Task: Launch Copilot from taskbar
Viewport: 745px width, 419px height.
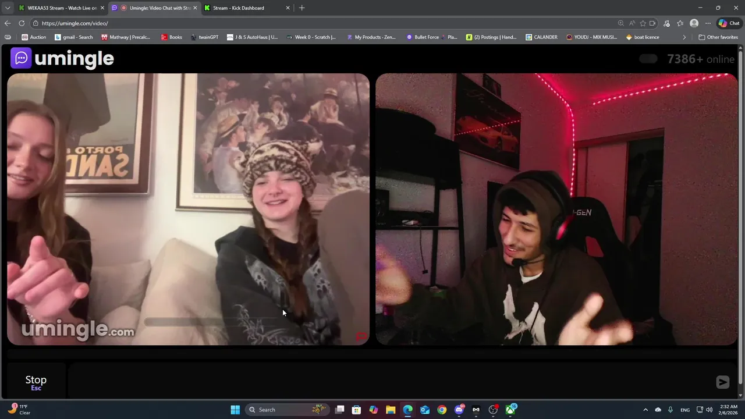Action: tap(374, 410)
